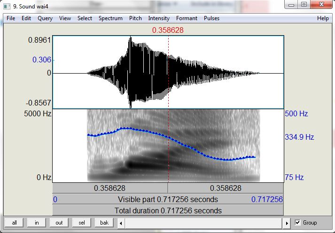Click the 334.9 Hz pitch value
The height and width of the screenshot is (233, 335).
tap(299, 137)
